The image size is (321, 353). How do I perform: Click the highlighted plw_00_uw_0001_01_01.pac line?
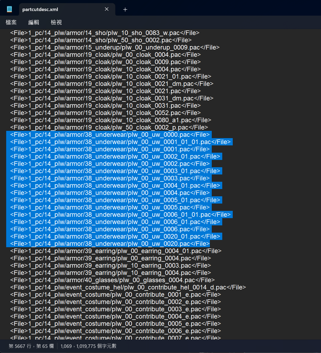pyautogui.click(x=120, y=142)
